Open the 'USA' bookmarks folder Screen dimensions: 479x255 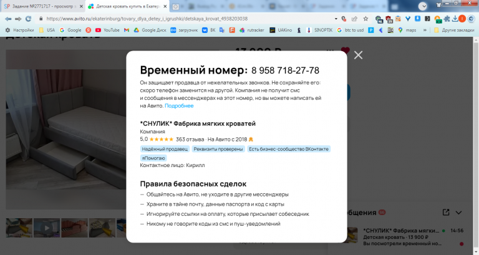47,30
